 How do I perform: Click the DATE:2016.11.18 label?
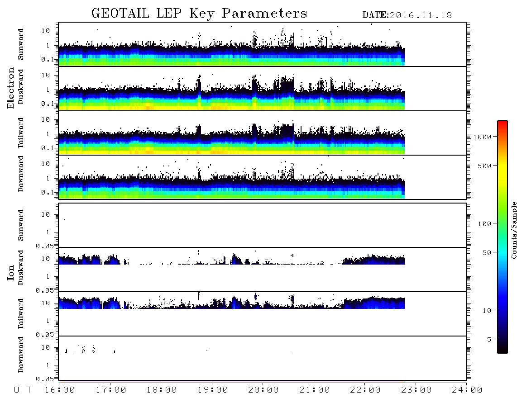[407, 15]
